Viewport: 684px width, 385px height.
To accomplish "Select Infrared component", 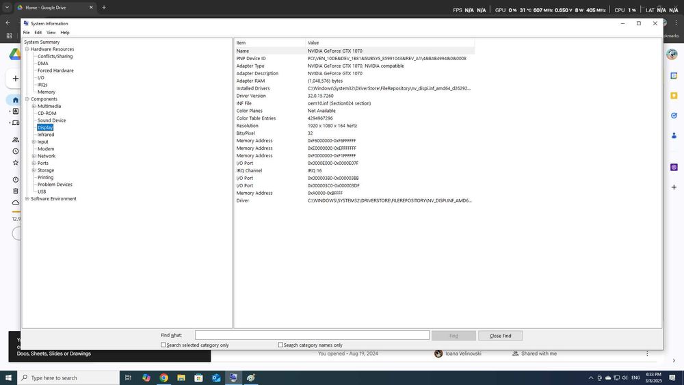I will pos(46,135).
